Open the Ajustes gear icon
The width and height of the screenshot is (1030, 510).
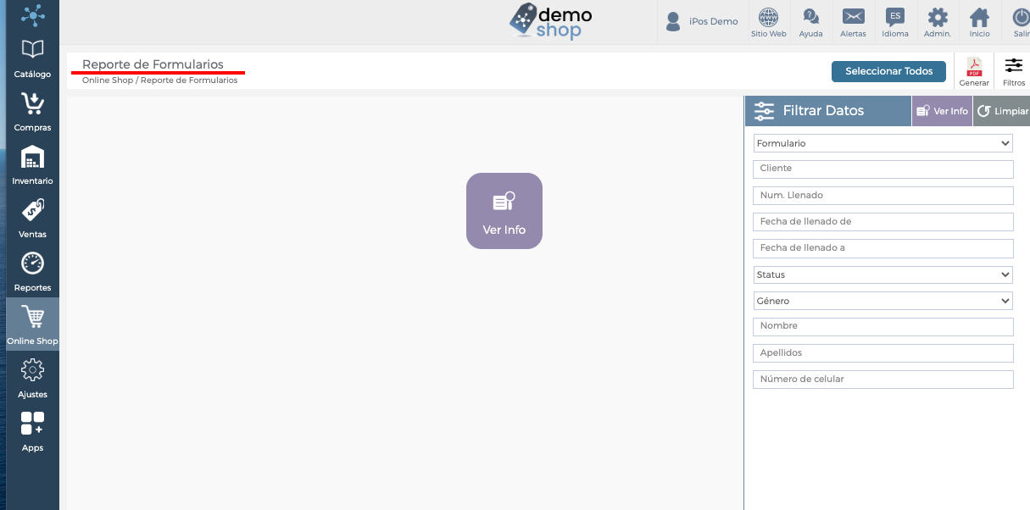tap(32, 370)
